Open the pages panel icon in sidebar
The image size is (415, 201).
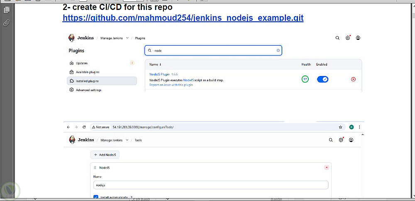click(x=7, y=10)
